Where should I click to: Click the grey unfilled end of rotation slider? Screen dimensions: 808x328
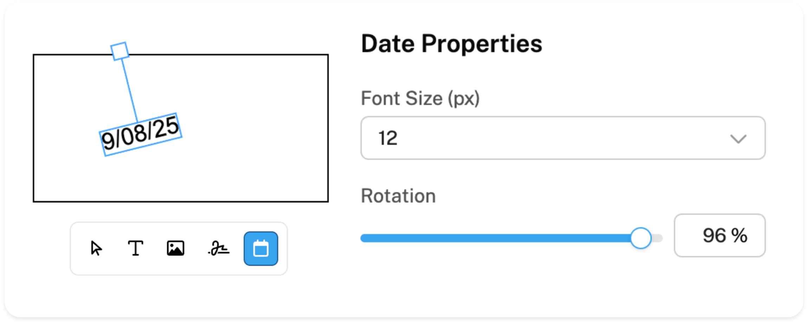658,238
